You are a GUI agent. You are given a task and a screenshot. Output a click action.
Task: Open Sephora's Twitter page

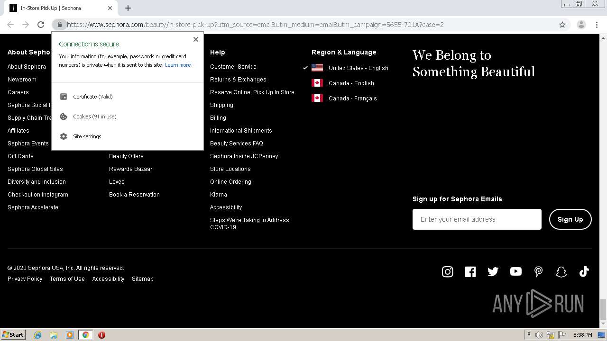click(x=493, y=271)
